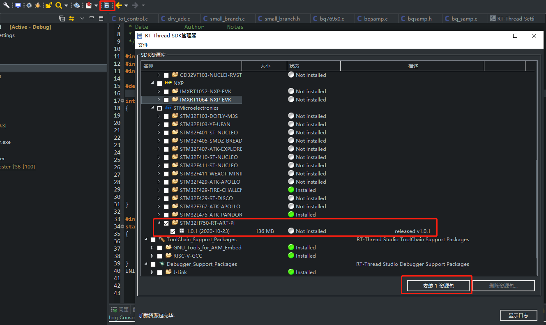
Task: Open the back navigation history dropdown
Action: pyautogui.click(x=126, y=5)
